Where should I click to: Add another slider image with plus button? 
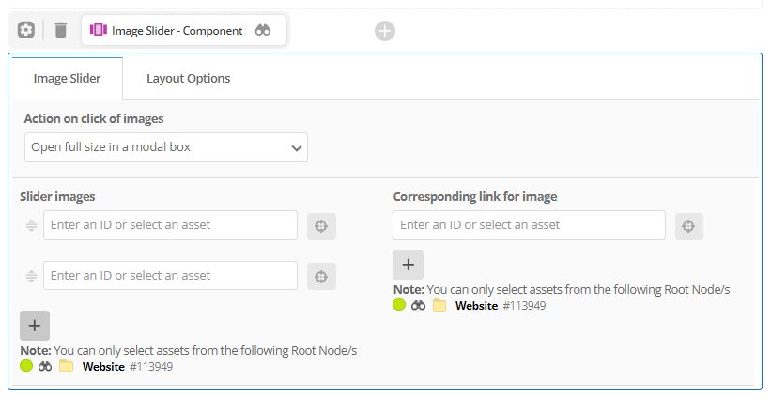click(35, 326)
